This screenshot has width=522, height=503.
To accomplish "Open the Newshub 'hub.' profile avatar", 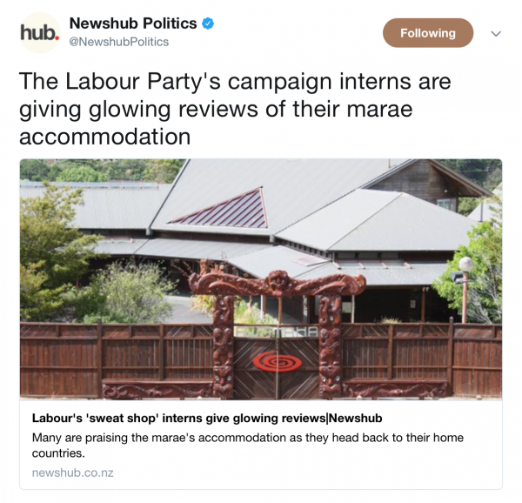I will pyautogui.click(x=40, y=33).
